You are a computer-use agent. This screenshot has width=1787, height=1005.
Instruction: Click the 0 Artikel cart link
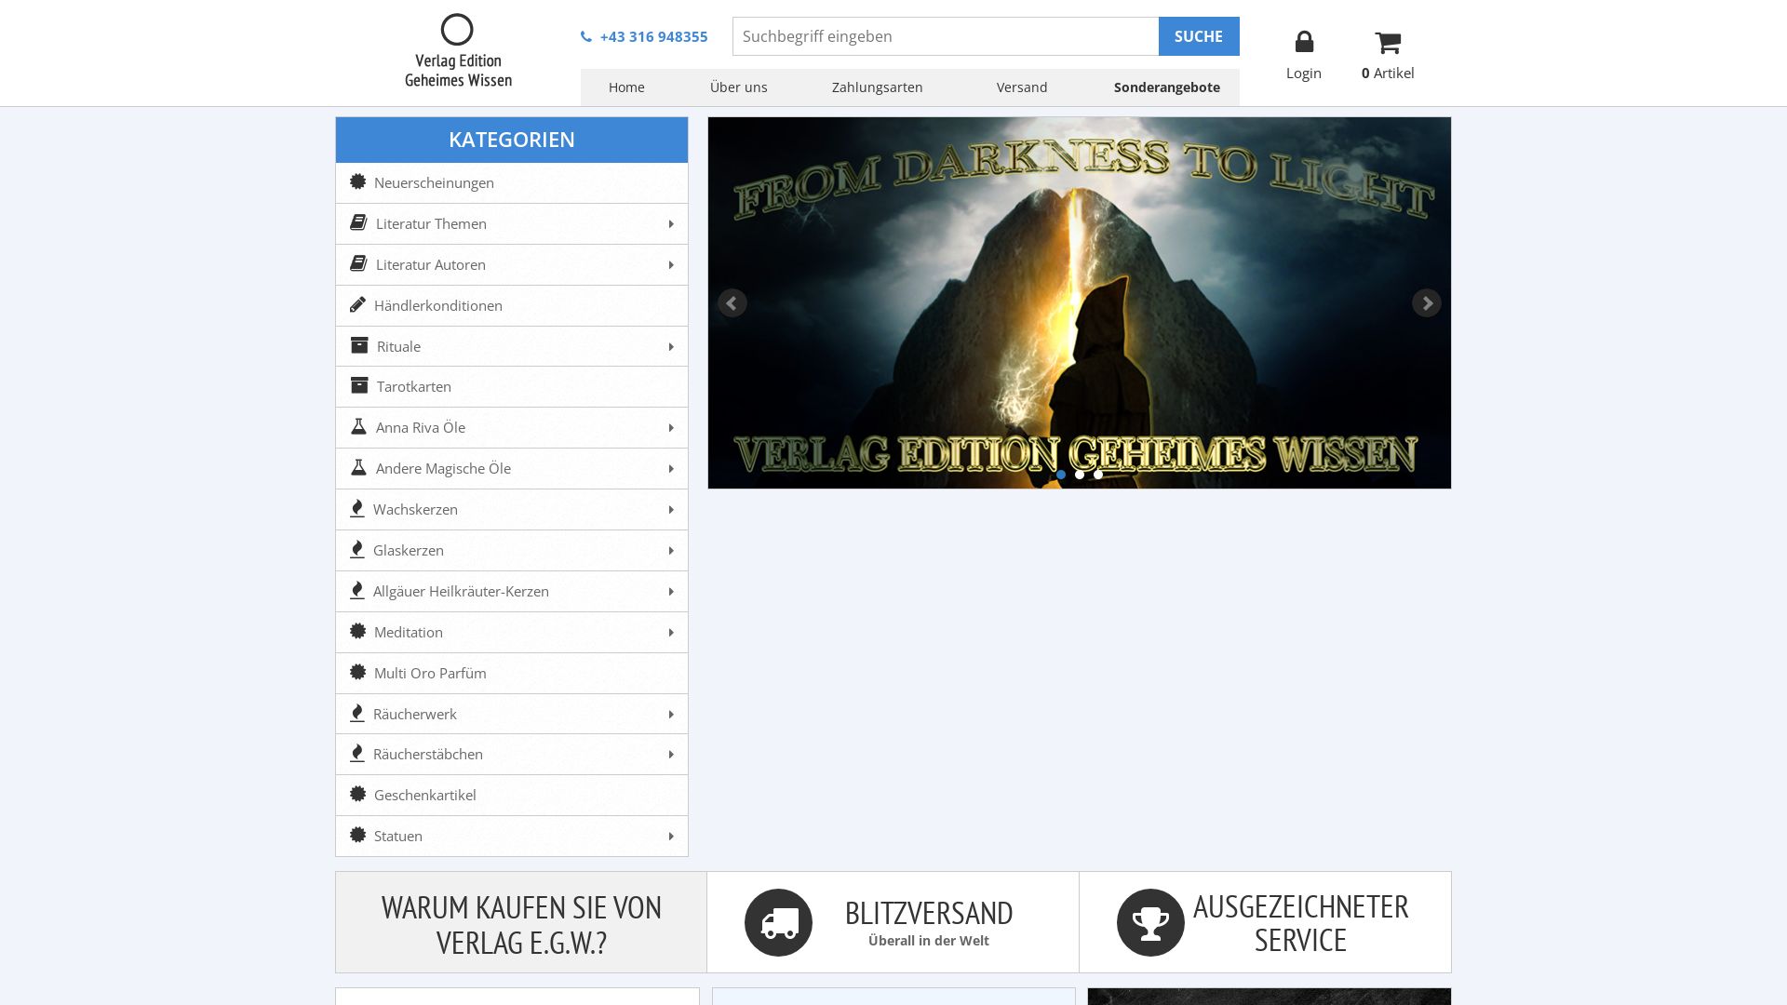coord(1388,73)
